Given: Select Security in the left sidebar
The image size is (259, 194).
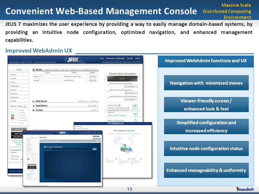Looking at the screenshot, I should tap(19, 90).
